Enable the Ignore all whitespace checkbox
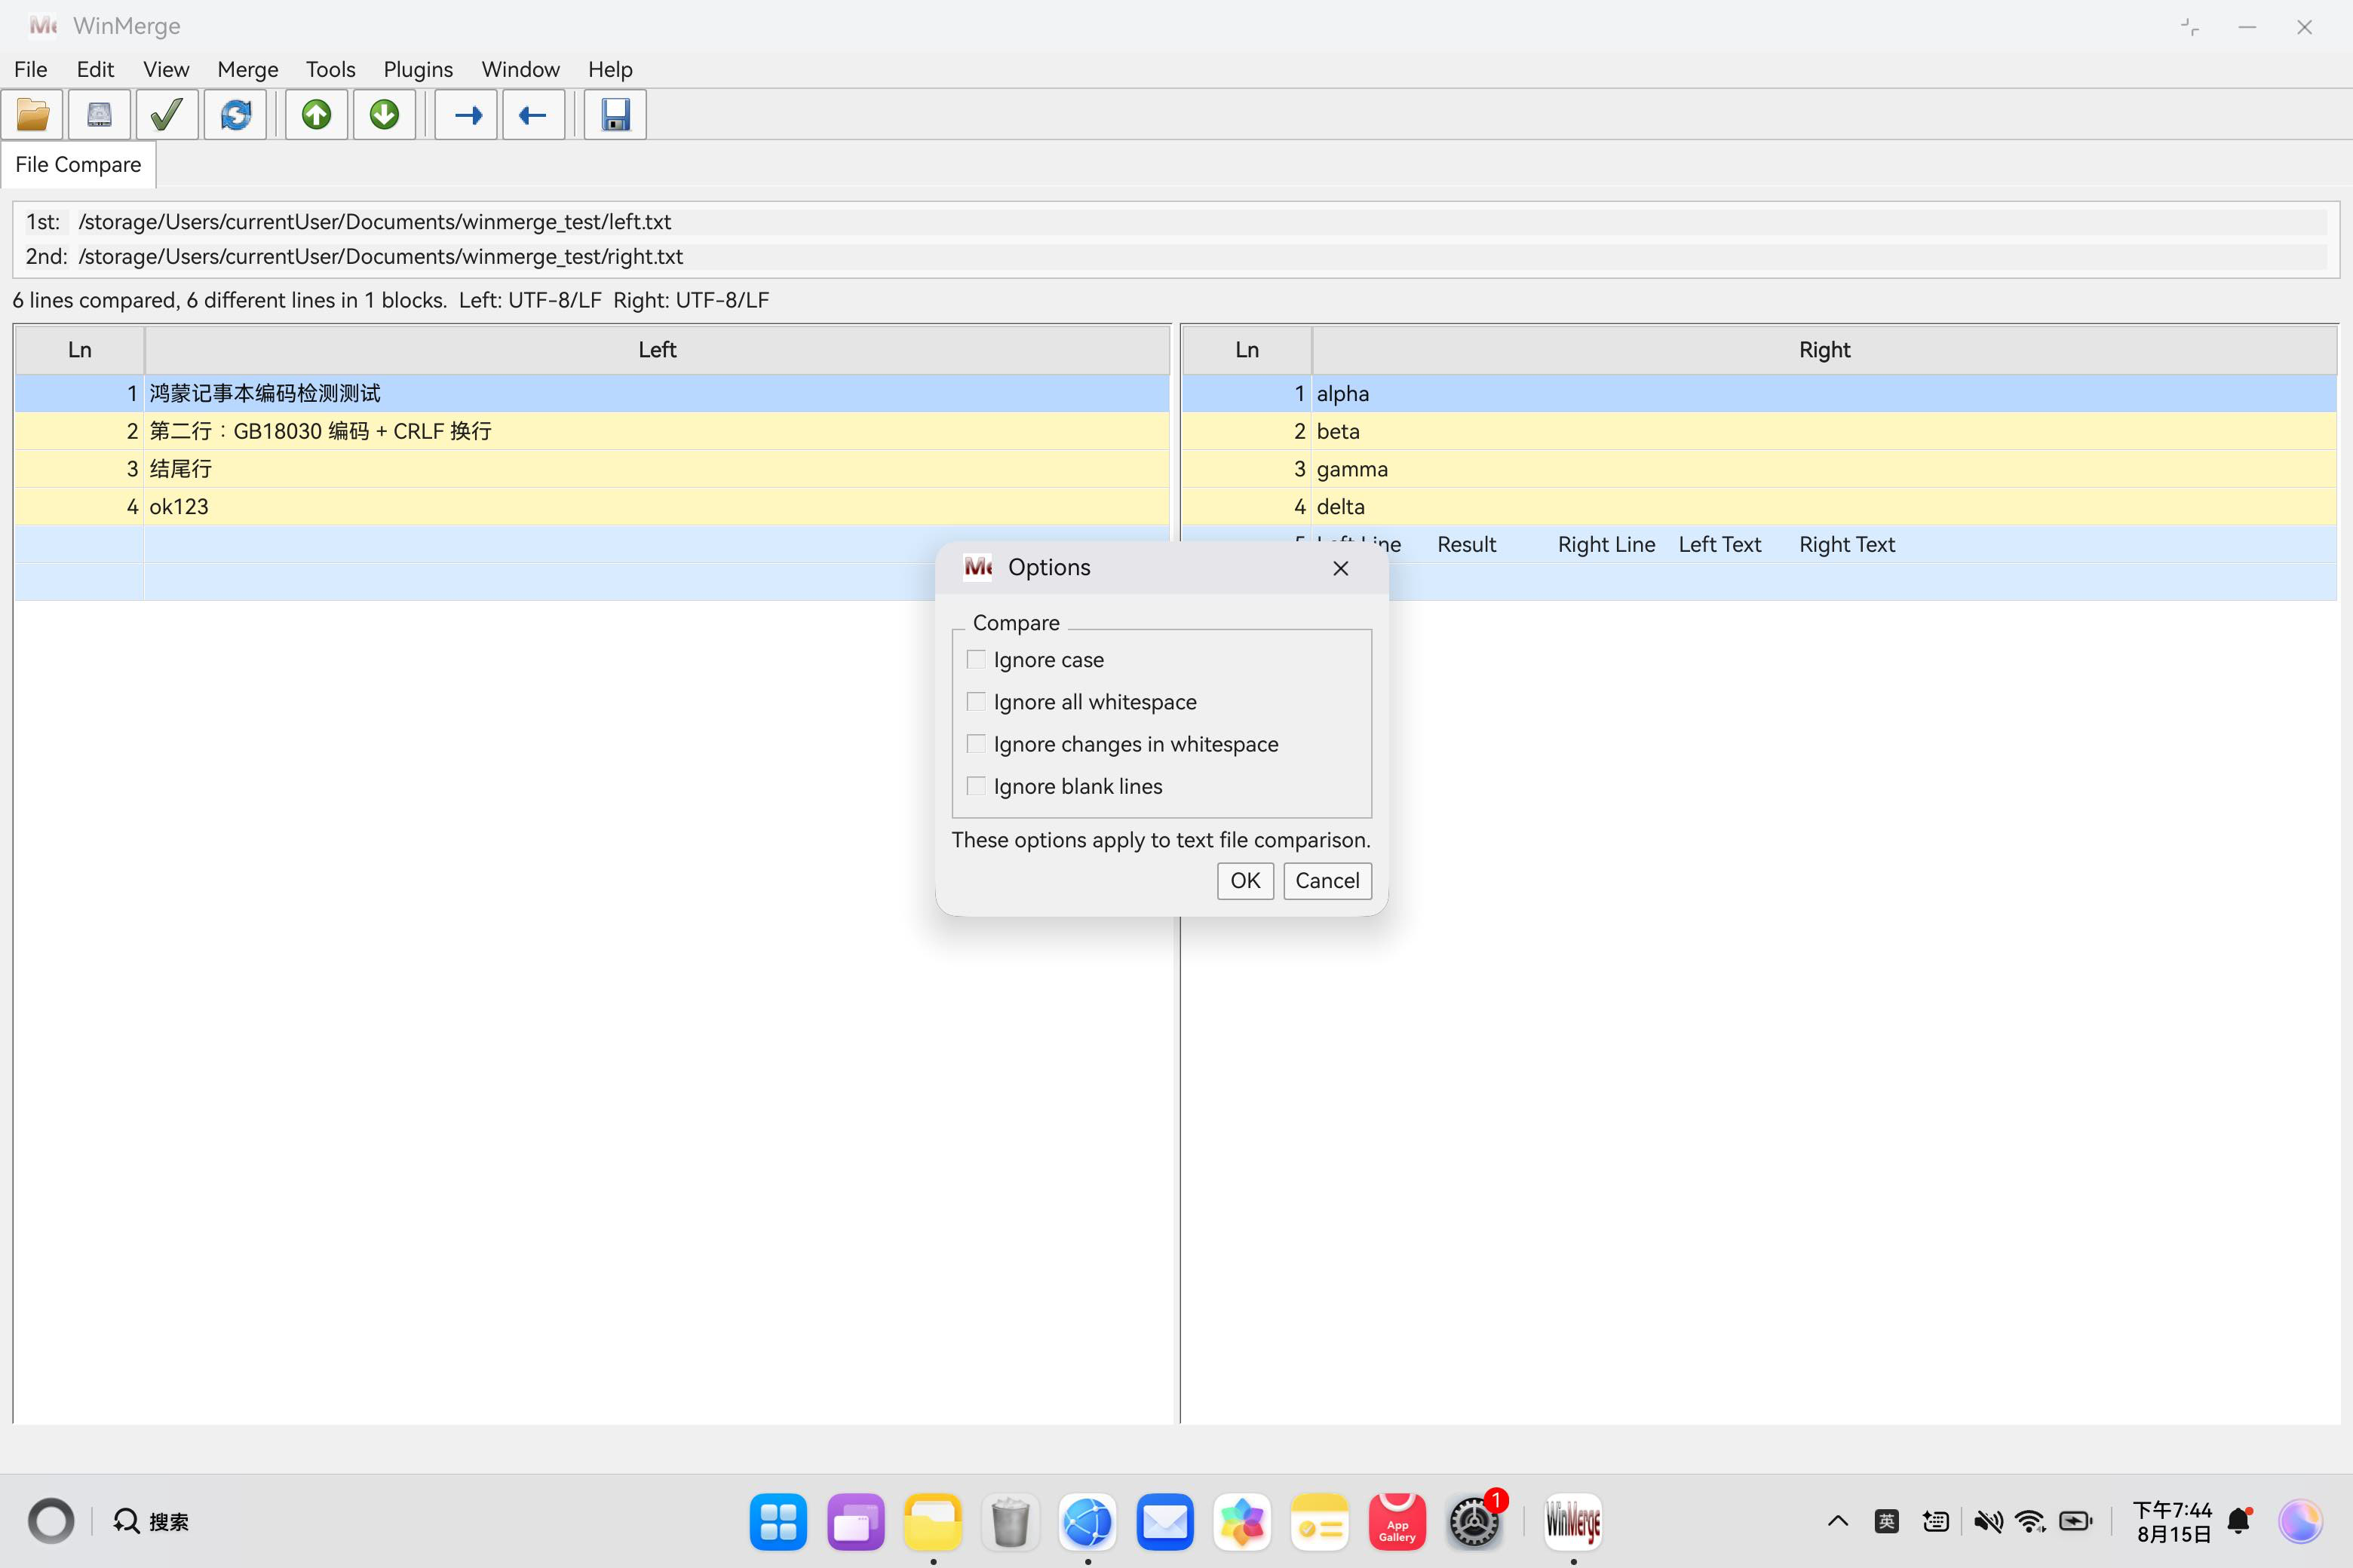This screenshot has height=1568, width=2353. tap(977, 702)
